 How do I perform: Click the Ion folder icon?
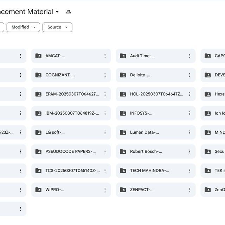(208, 113)
